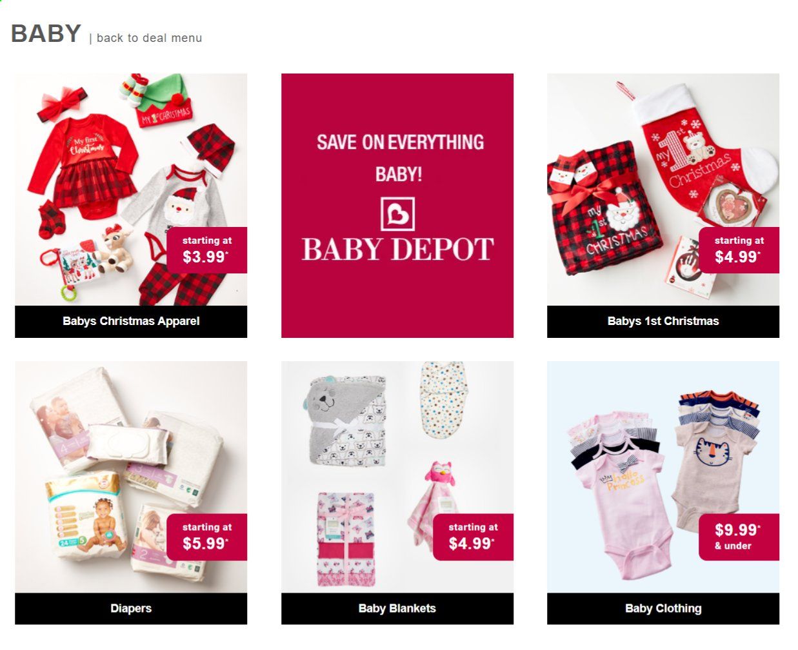
Task: Open the 'back to deal menu' link
Action: point(149,38)
